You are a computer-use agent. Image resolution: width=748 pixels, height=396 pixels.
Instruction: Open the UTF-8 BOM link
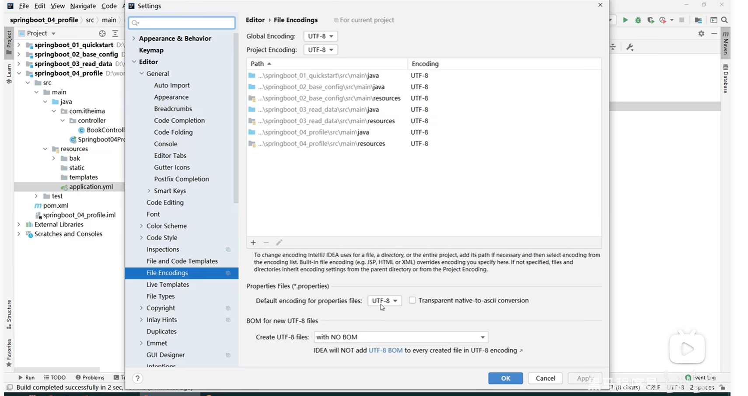click(x=385, y=351)
